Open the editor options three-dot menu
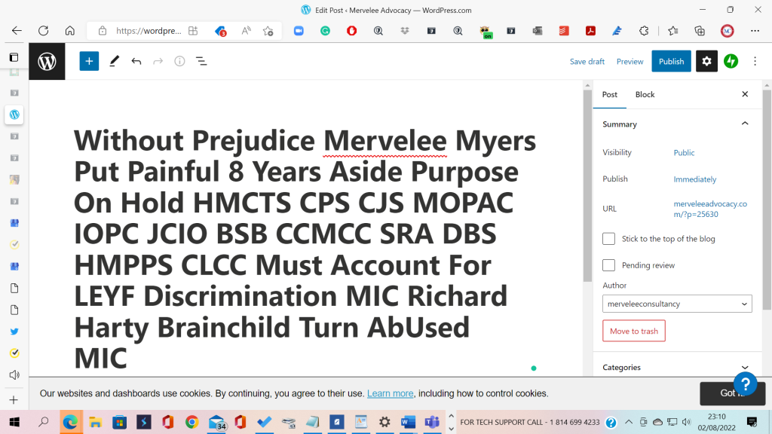This screenshot has width=772, height=434. (x=755, y=61)
